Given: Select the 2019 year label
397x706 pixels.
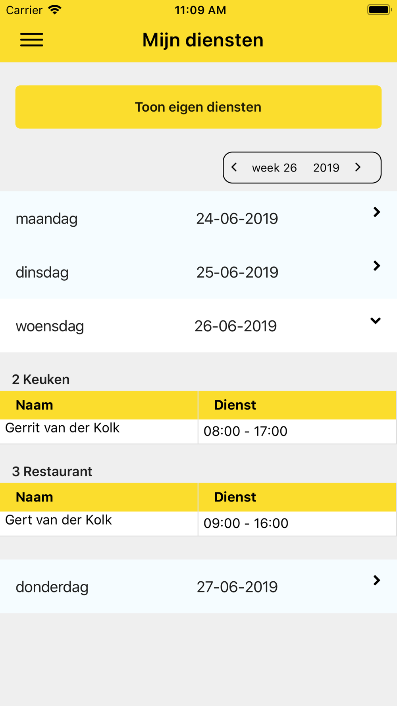Looking at the screenshot, I should pos(326,168).
